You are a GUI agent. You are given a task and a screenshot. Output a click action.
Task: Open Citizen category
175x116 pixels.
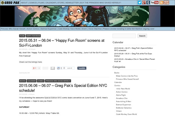[x=119, y=111]
